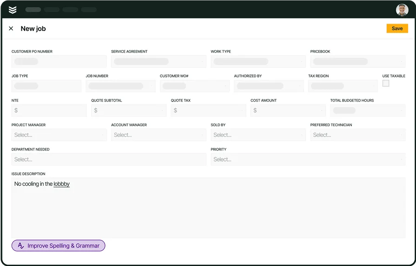The image size is (416, 266).
Task: Open the user profile avatar menu
Action: pos(402,10)
